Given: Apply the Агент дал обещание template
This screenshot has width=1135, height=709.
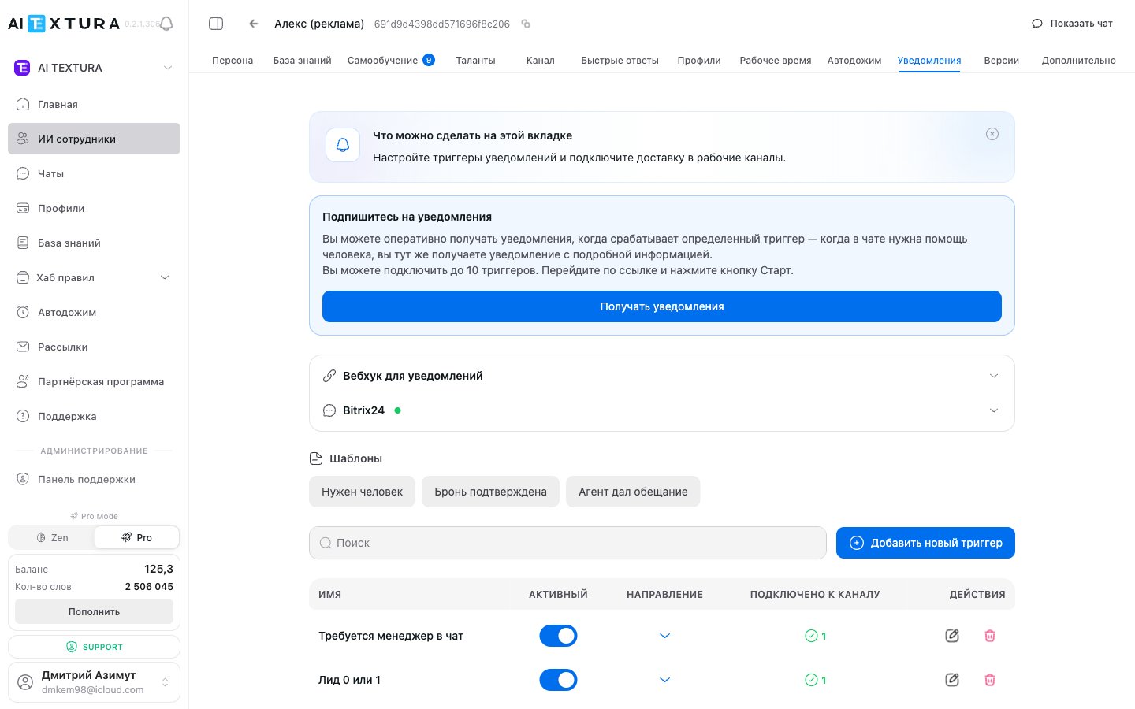Looking at the screenshot, I should tap(633, 492).
